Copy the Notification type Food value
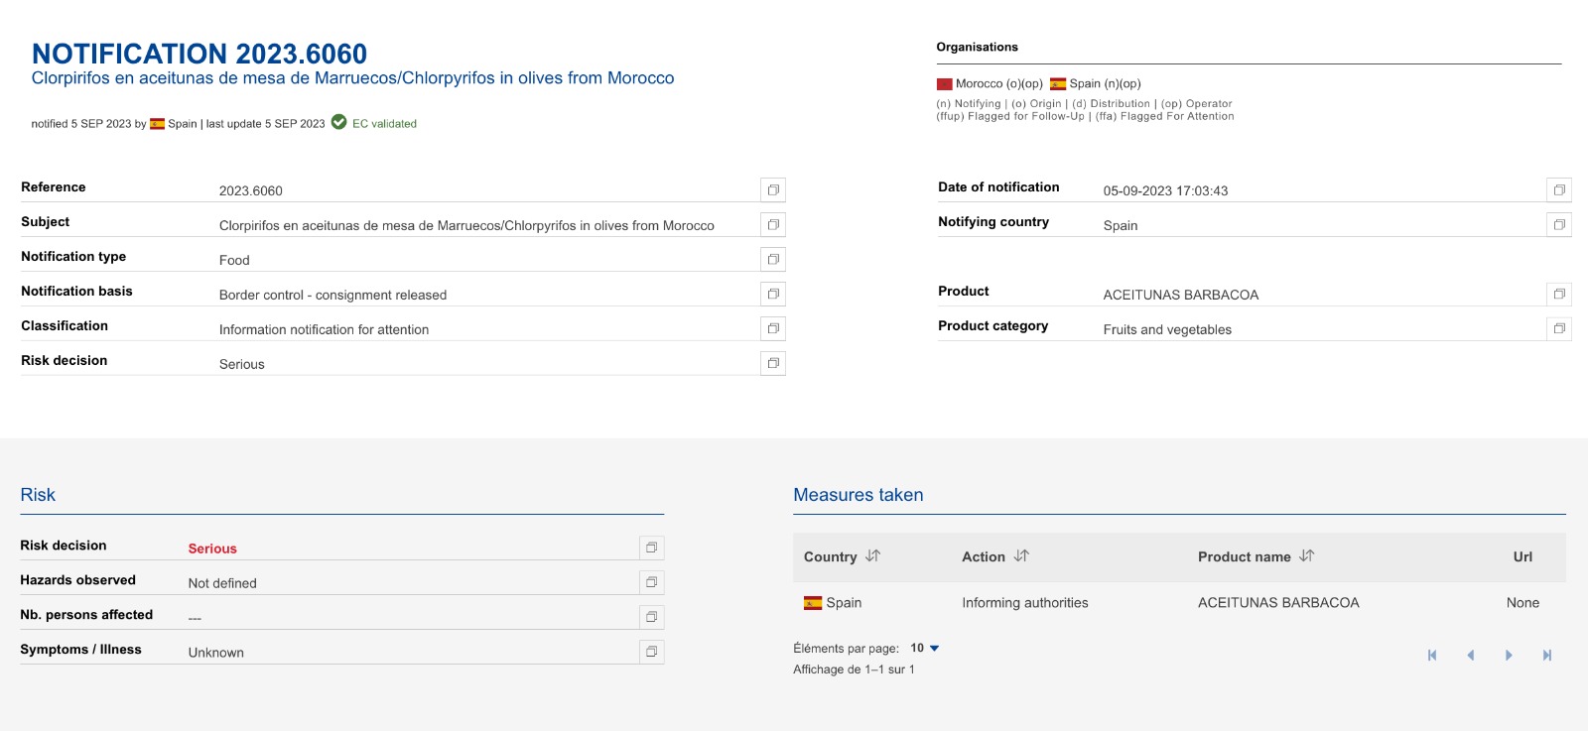The width and height of the screenshot is (1588, 731). (773, 259)
